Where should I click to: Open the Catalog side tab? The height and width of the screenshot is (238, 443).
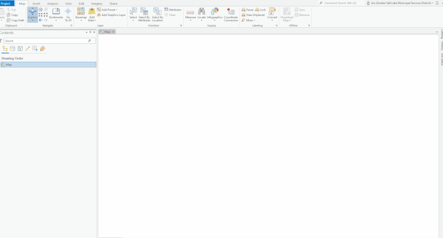pos(442,34)
